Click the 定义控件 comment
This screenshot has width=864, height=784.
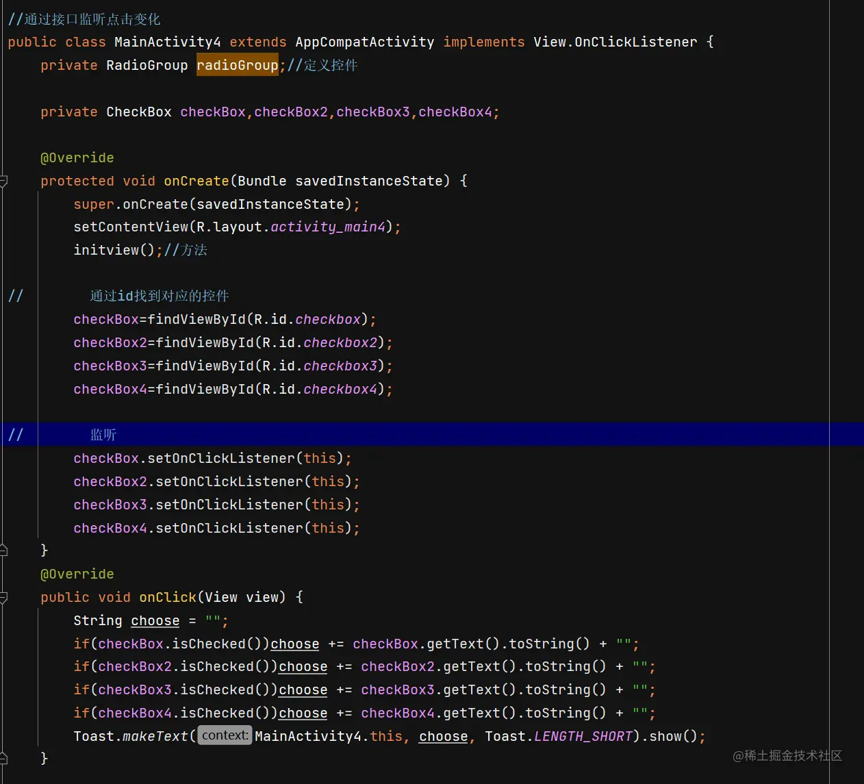[322, 65]
